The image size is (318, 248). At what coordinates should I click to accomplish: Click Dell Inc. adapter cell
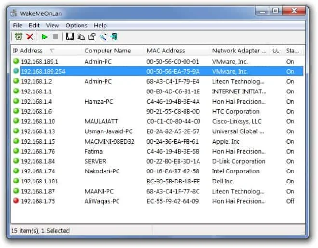[223, 181]
